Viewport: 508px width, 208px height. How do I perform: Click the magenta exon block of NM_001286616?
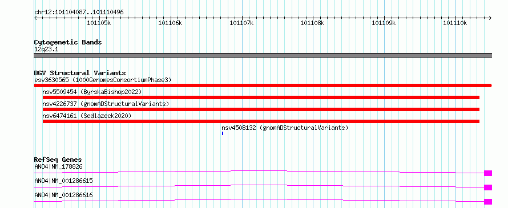click(488, 202)
